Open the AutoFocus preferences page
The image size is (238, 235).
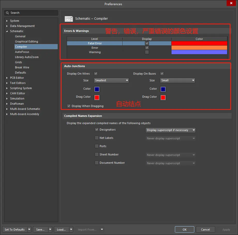pyautogui.click(x=22, y=52)
